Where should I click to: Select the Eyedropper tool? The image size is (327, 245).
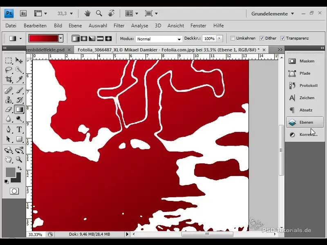(x=19, y=79)
